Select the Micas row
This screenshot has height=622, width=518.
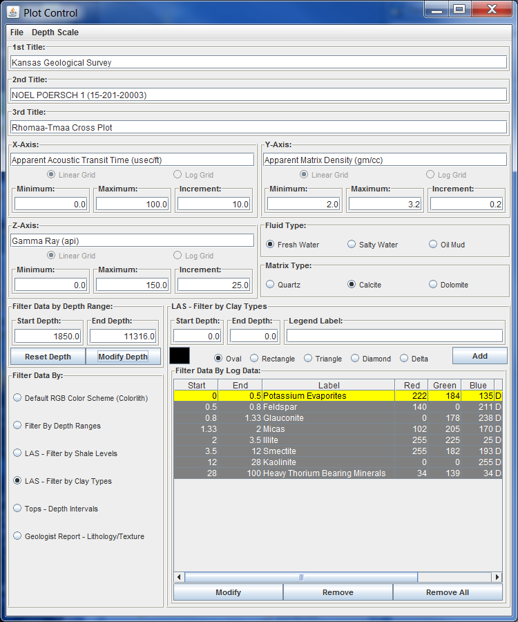338,428
